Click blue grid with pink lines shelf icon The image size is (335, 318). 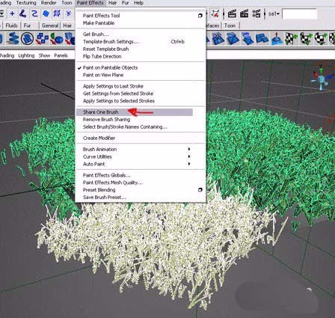[218, 39]
